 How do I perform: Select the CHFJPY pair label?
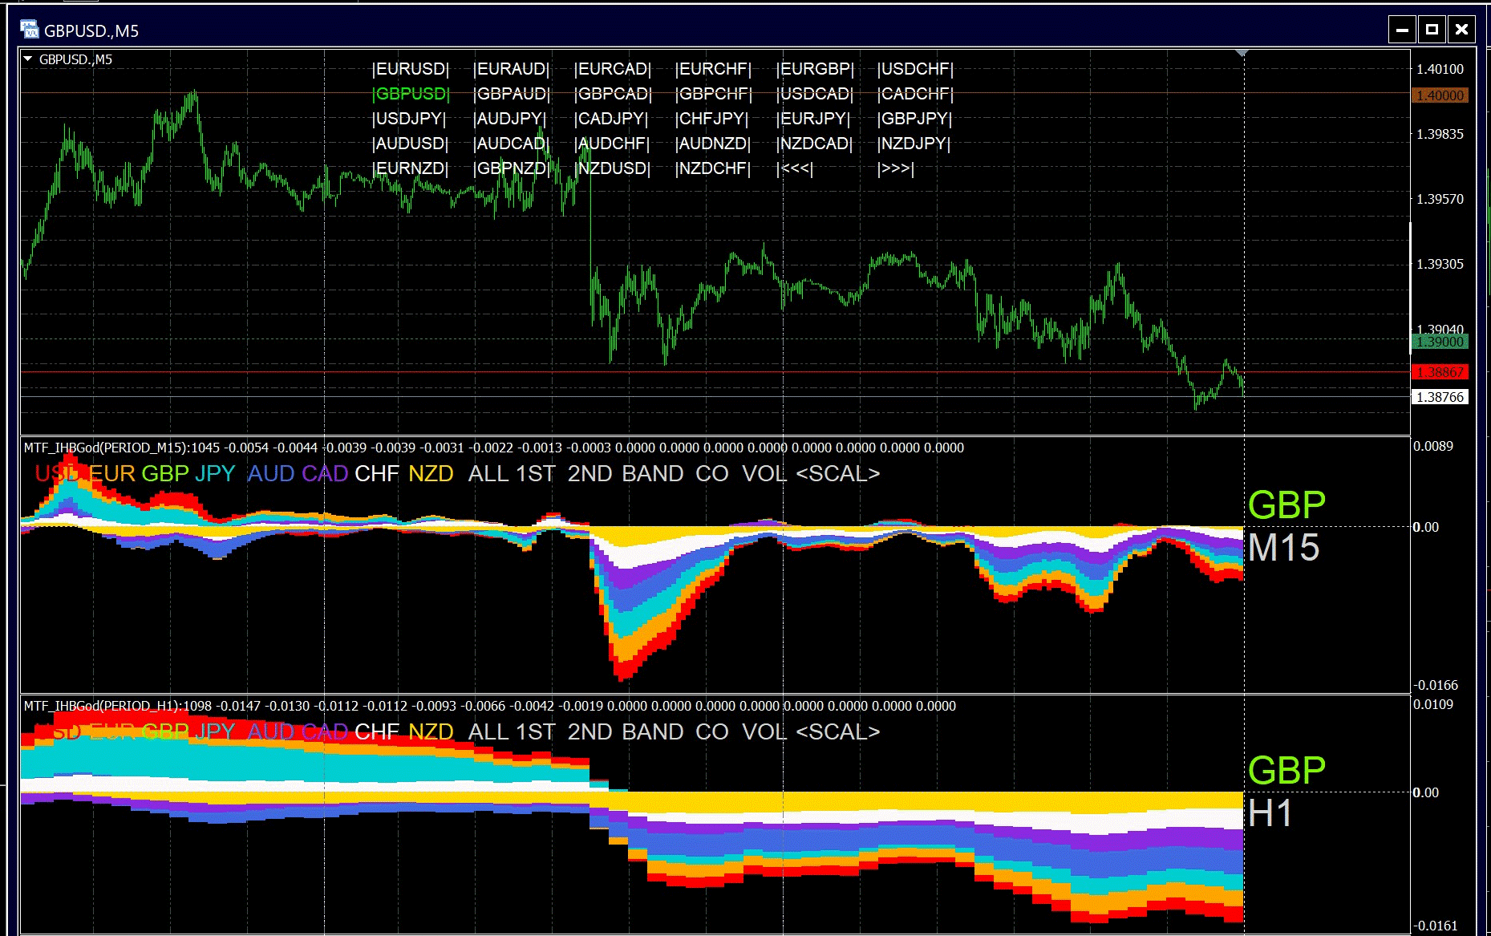point(712,119)
